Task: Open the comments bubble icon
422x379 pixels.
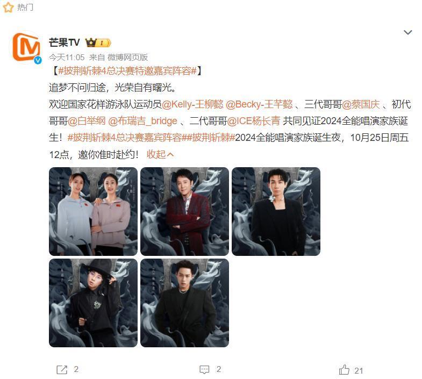Action: 204,369
